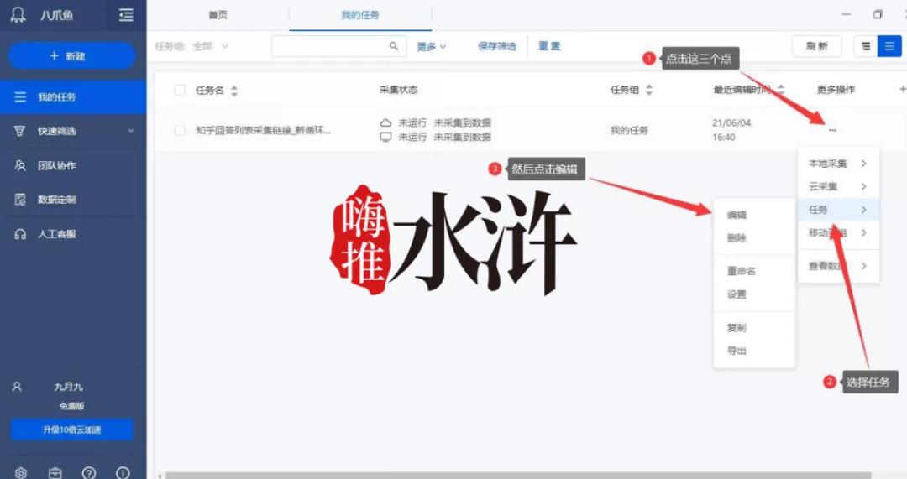Sort by the 任务组 column arrows
The image size is (907, 479).
tap(649, 90)
